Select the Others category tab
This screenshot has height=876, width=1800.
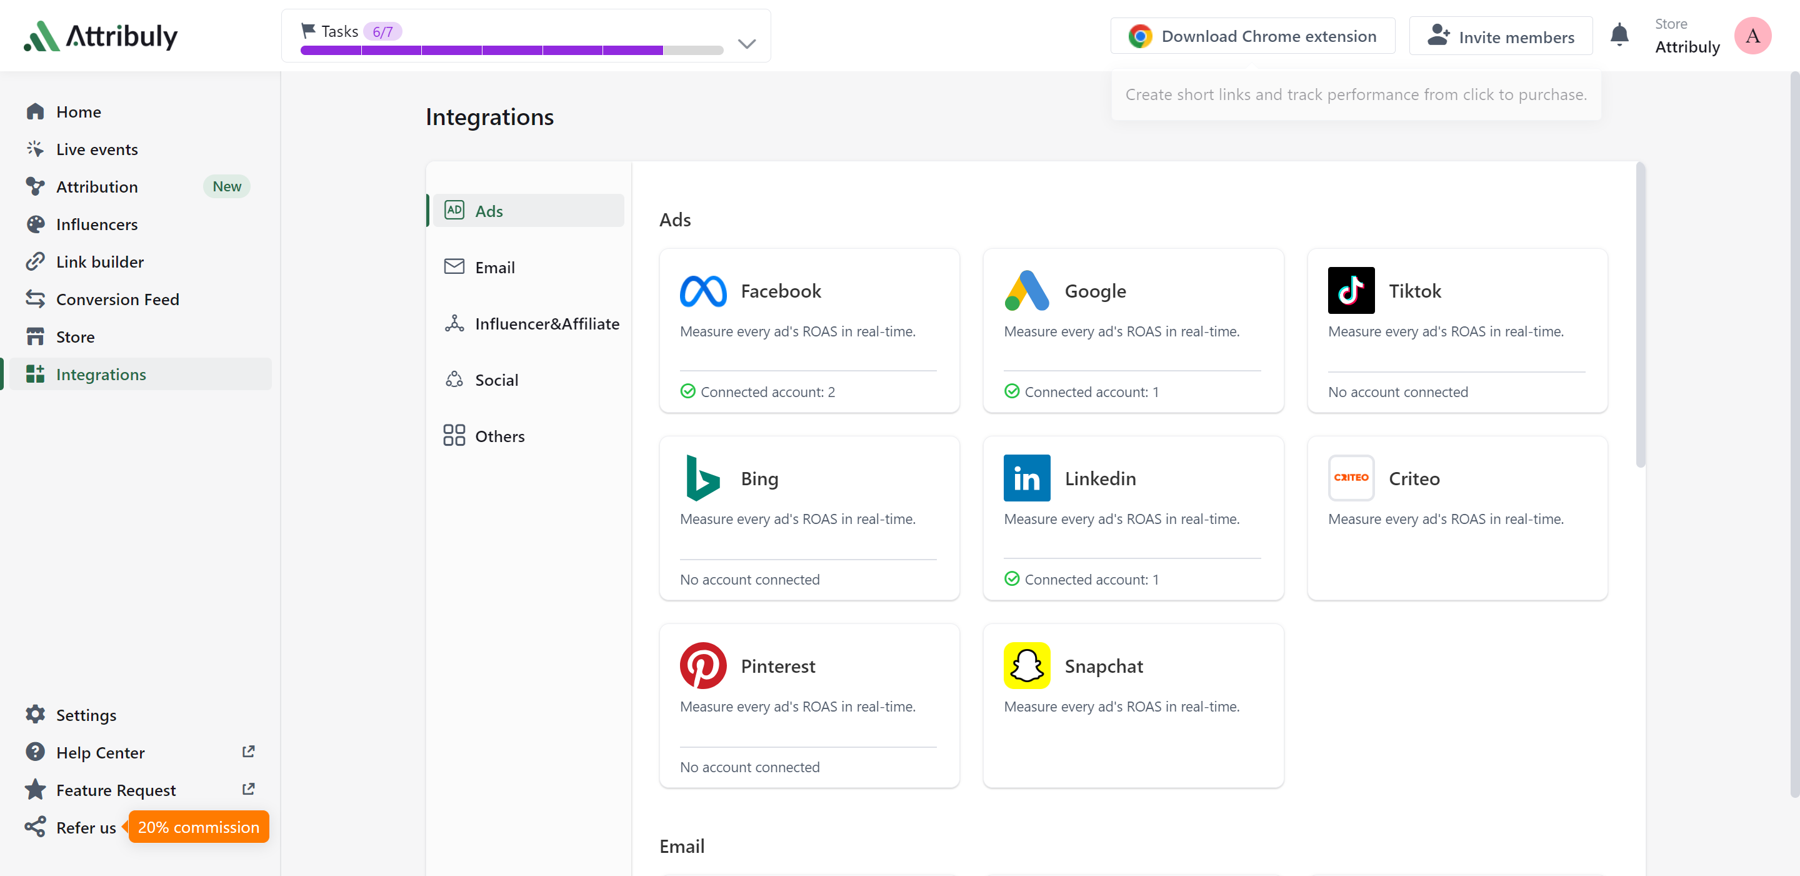[x=527, y=436]
